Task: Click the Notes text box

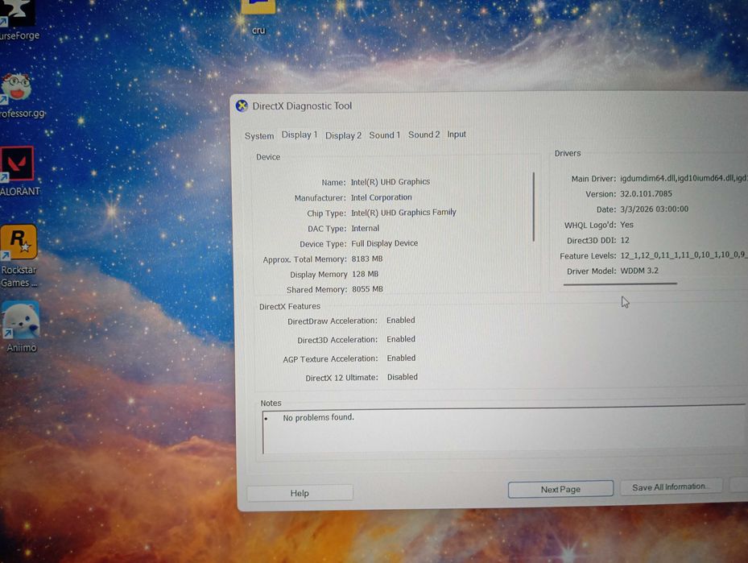Action: pos(503,429)
